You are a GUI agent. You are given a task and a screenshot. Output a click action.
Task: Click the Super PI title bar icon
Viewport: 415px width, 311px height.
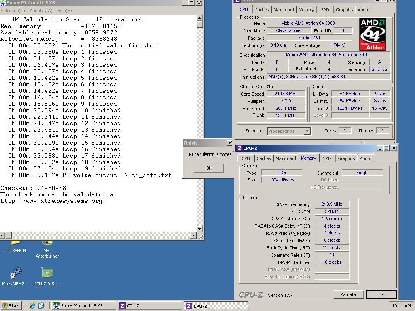coord(3,3)
